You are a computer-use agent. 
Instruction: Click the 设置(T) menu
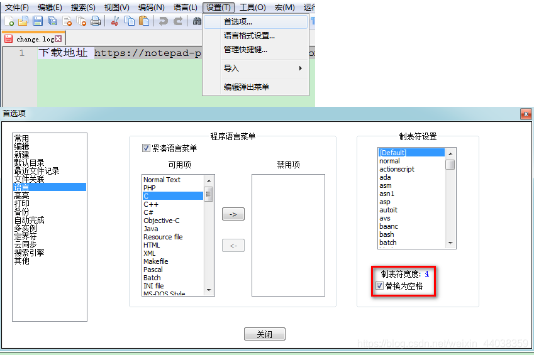218,8
